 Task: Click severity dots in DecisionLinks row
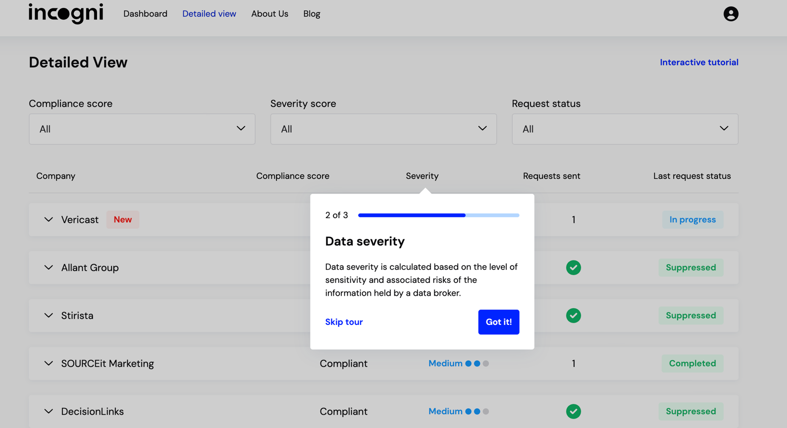coord(477,411)
